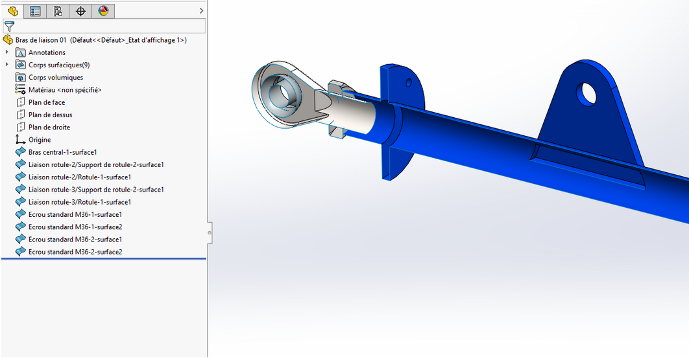Viewport: 689px width, 358px height.
Task: Select Ecrou standard M36-1-surface2 name
Action: [x=75, y=227]
